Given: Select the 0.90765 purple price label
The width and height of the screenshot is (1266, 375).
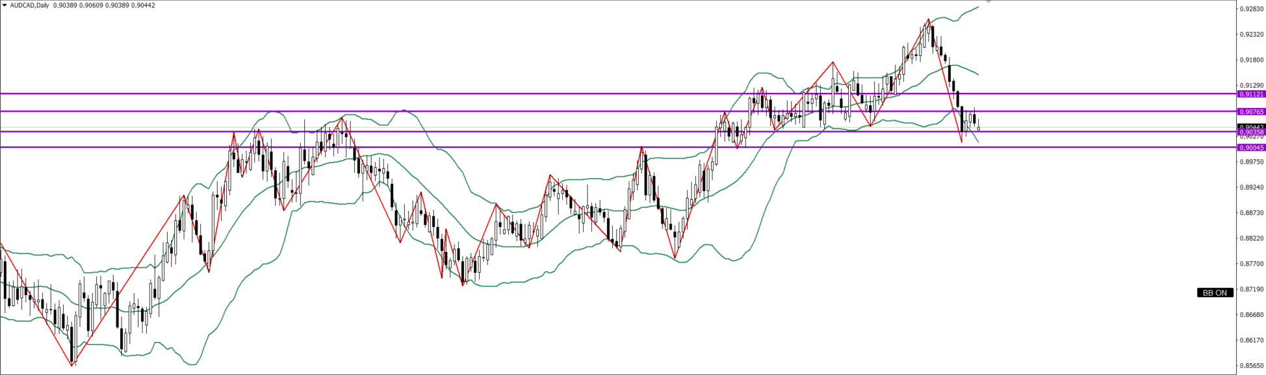Looking at the screenshot, I should (1250, 112).
